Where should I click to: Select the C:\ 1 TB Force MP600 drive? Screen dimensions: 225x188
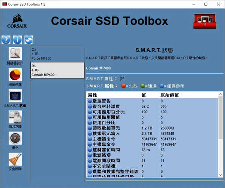click(x=57, y=54)
